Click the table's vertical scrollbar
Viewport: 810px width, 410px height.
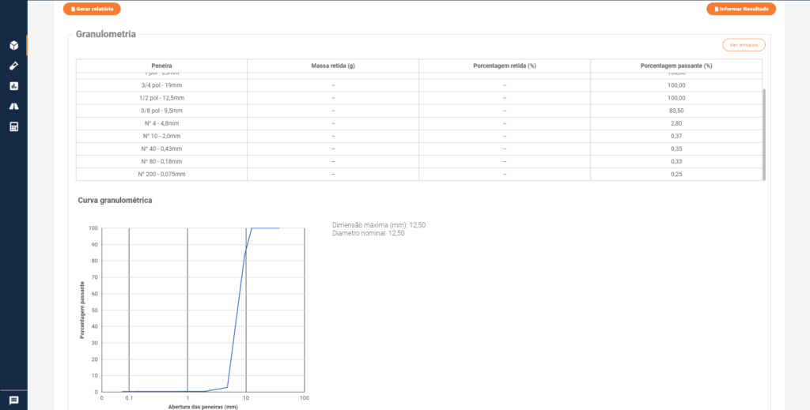pyautogui.click(x=763, y=134)
